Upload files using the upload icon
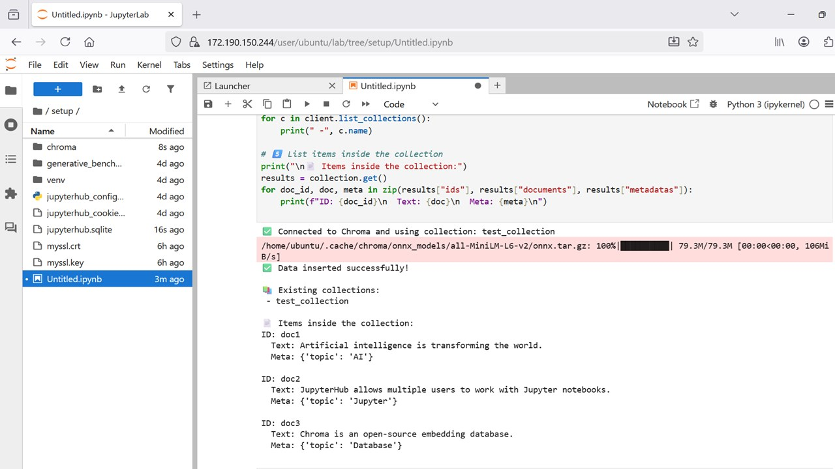Viewport: 835px width, 469px height. [121, 89]
